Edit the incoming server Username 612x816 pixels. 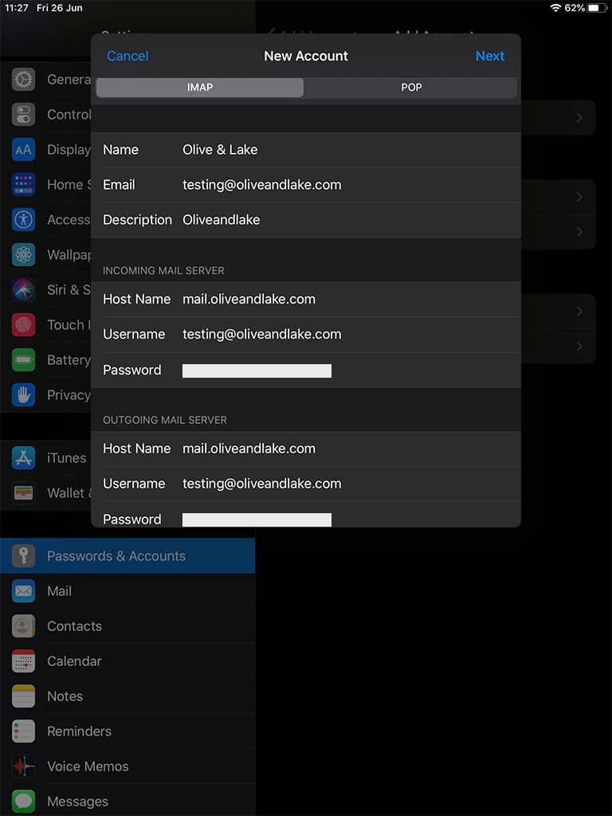pos(306,334)
